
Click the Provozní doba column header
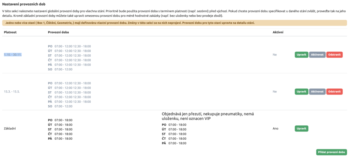pyautogui.click(x=59, y=32)
